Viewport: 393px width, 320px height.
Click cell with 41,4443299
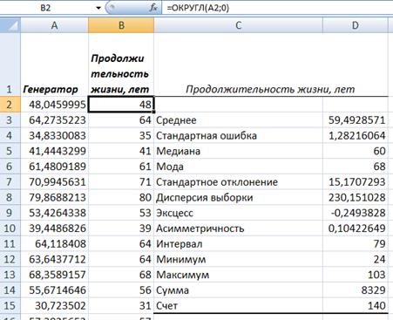[x=54, y=151]
